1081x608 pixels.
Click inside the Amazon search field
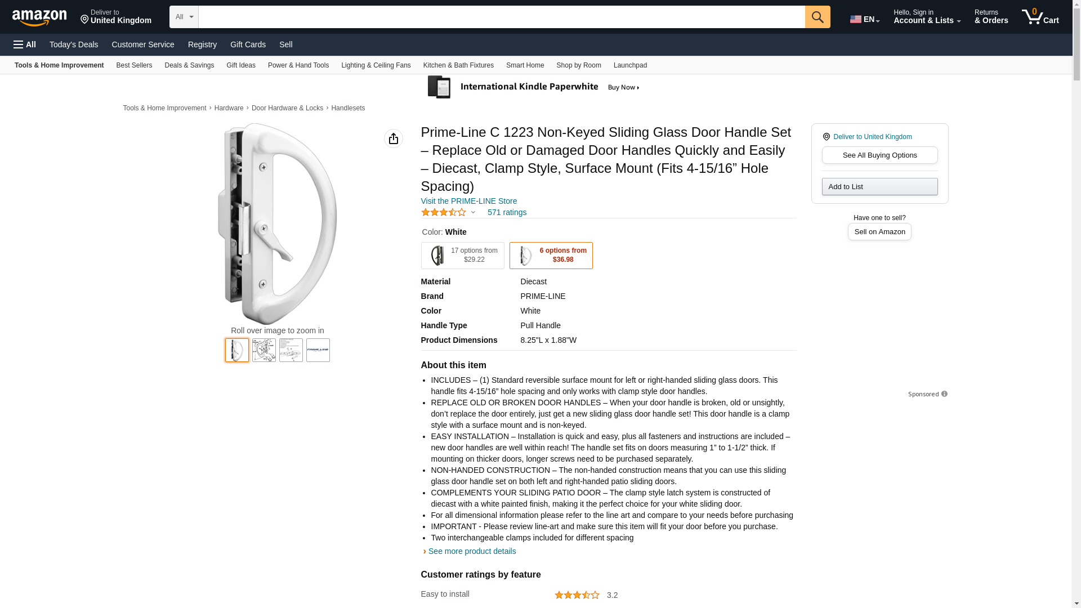(x=502, y=17)
